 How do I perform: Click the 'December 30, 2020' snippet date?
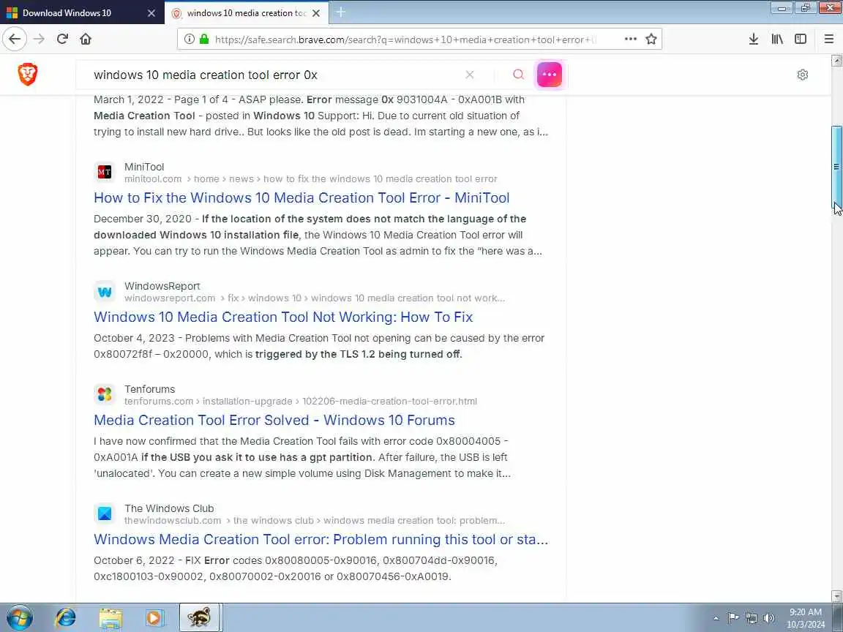pos(143,219)
